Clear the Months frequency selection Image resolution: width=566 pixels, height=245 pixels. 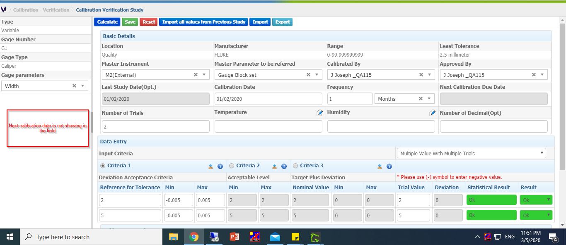[421, 99]
